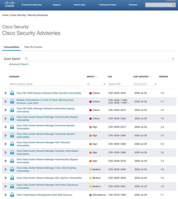Open the Support menu
This screenshot has height=199, width=178.
click(57, 5)
